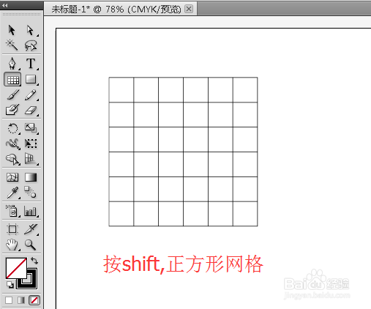Image resolution: width=371 pixels, height=309 pixels.
Task: Select the Zoom tool
Action: pos(30,245)
